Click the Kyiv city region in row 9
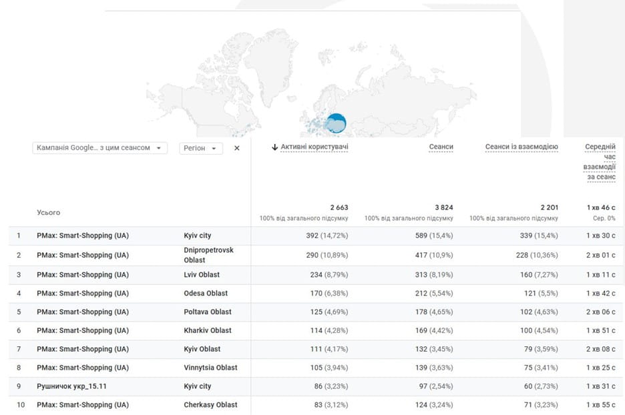The height and width of the screenshot is (415, 625). click(x=197, y=386)
